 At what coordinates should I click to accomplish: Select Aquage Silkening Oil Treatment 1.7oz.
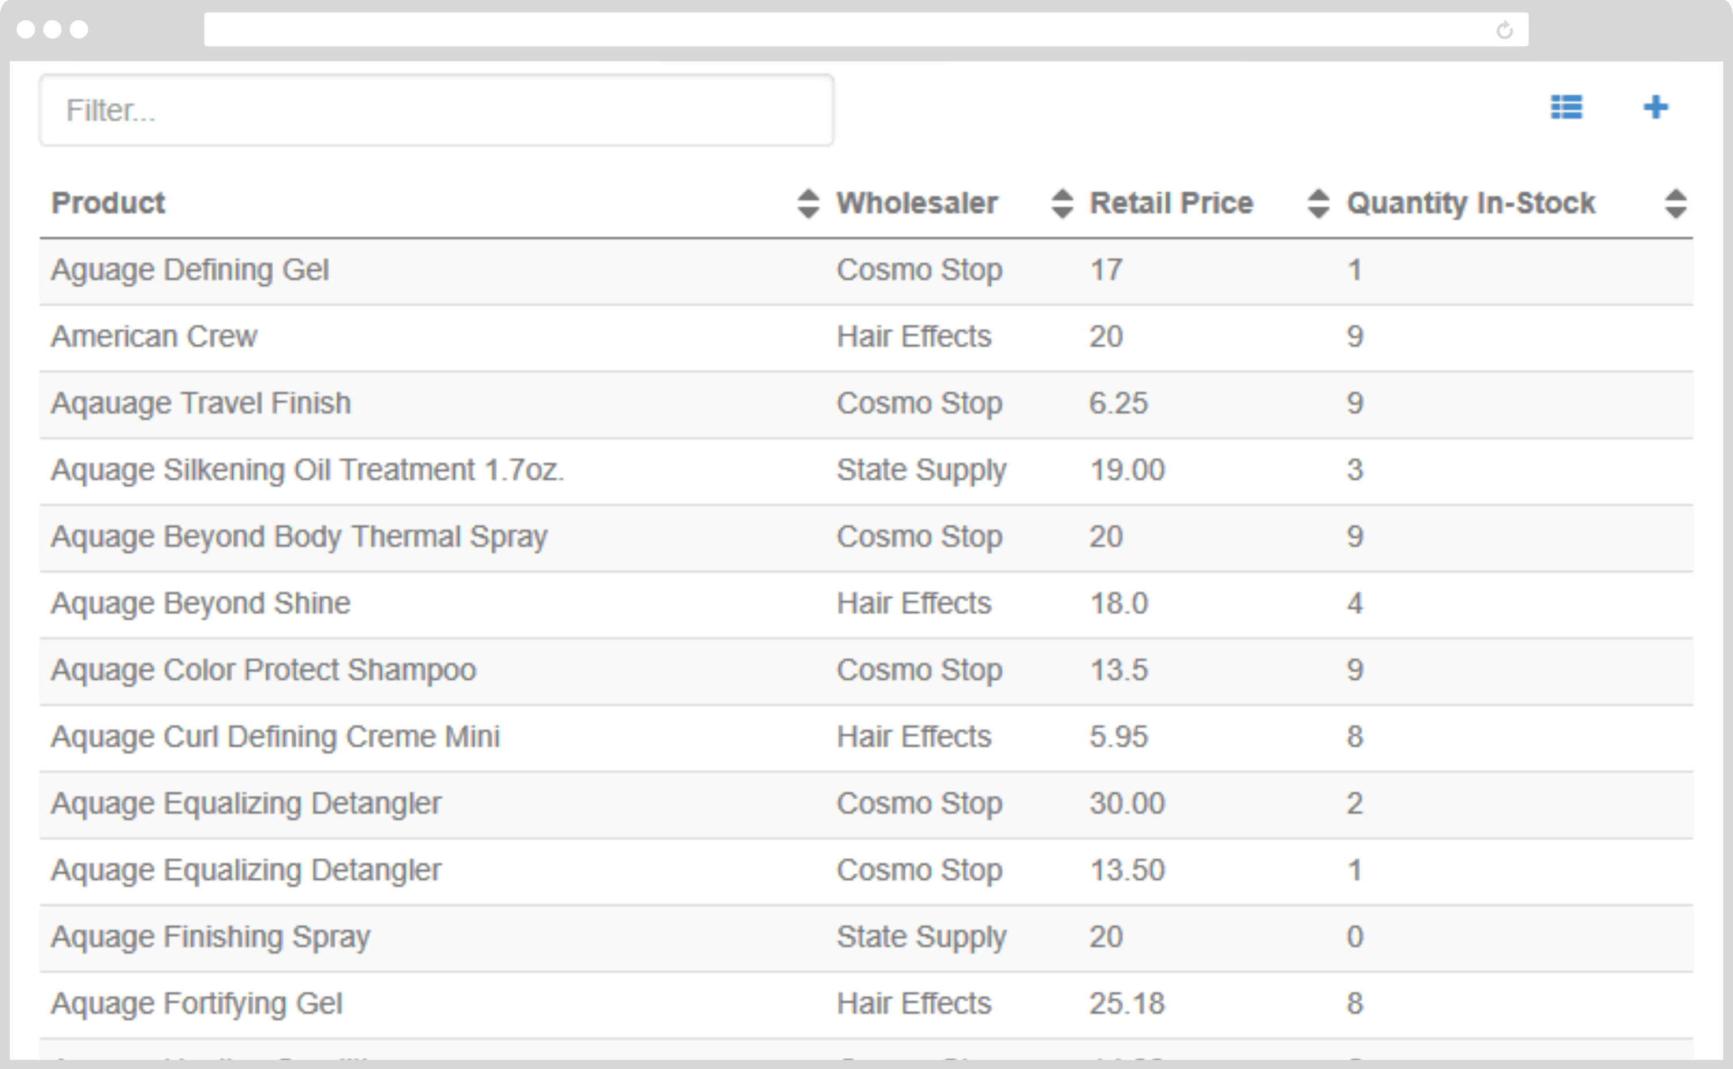tap(307, 470)
